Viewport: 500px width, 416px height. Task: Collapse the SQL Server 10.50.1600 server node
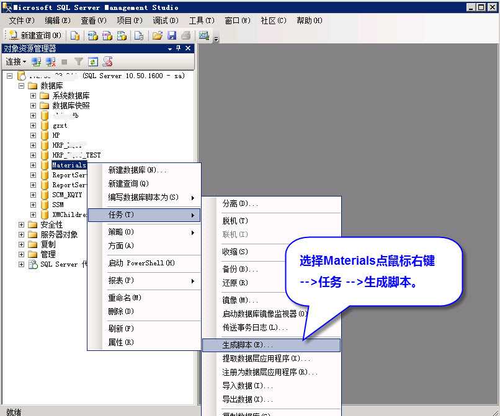[x=10, y=76]
